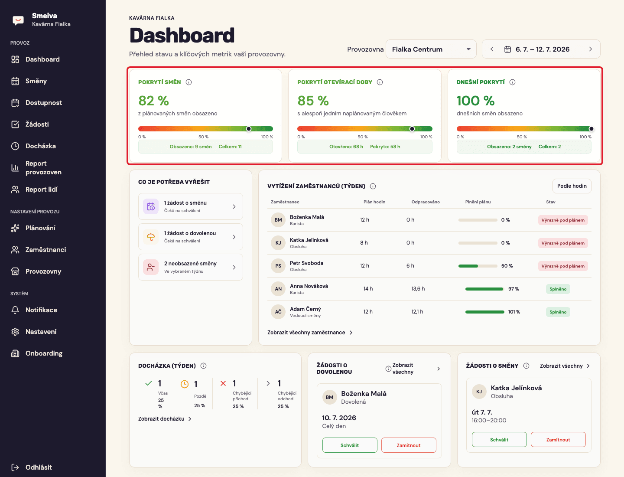Toggle the Podle hodin button
Viewport: 624px width, 477px height.
572,186
